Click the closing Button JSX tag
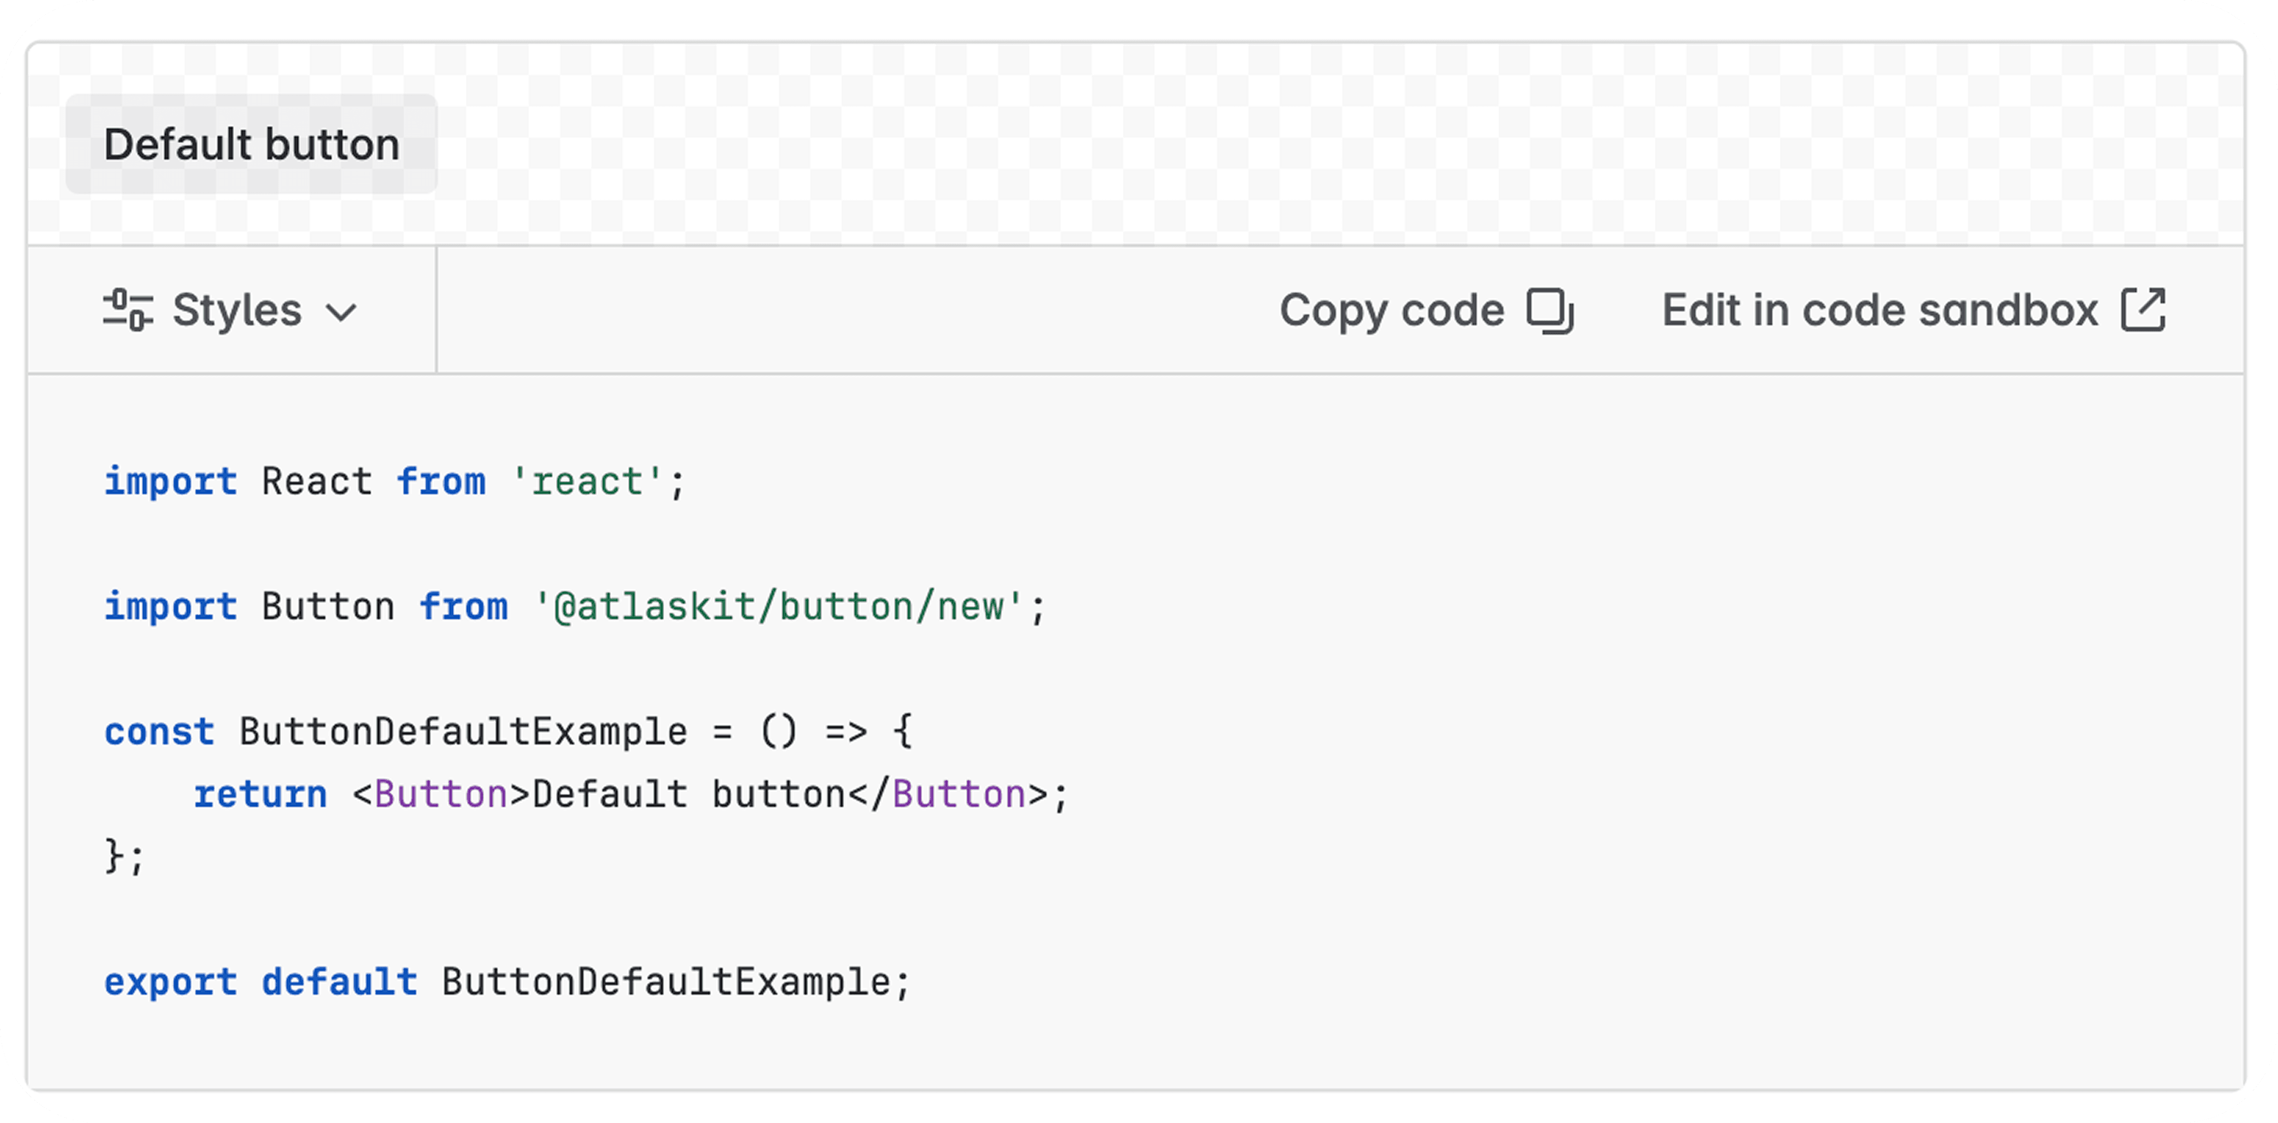Viewport: 2278px width, 1123px height. click(x=959, y=795)
